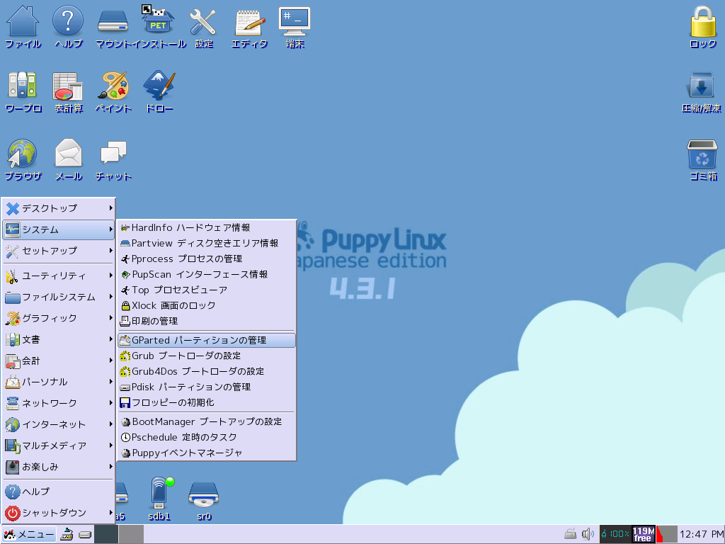This screenshot has height=544, width=725.
Task: Open Pschedule 定時のタスク
Action: 206,438
